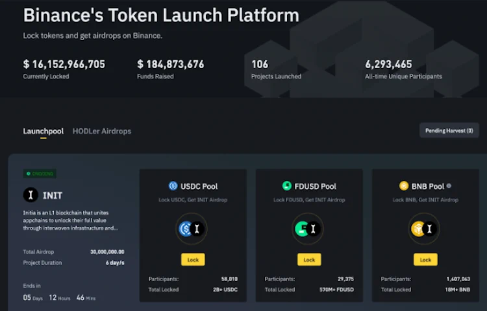487x311 pixels.
Task: Click 'Lock tokens and get airdrops on Binance.' tagline
Action: tap(93, 36)
